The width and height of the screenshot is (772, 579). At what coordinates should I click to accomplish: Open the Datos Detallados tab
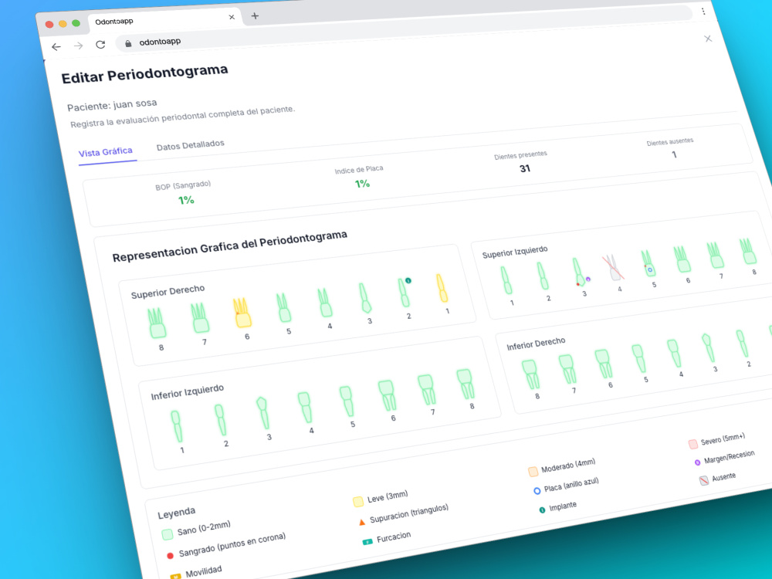(190, 145)
